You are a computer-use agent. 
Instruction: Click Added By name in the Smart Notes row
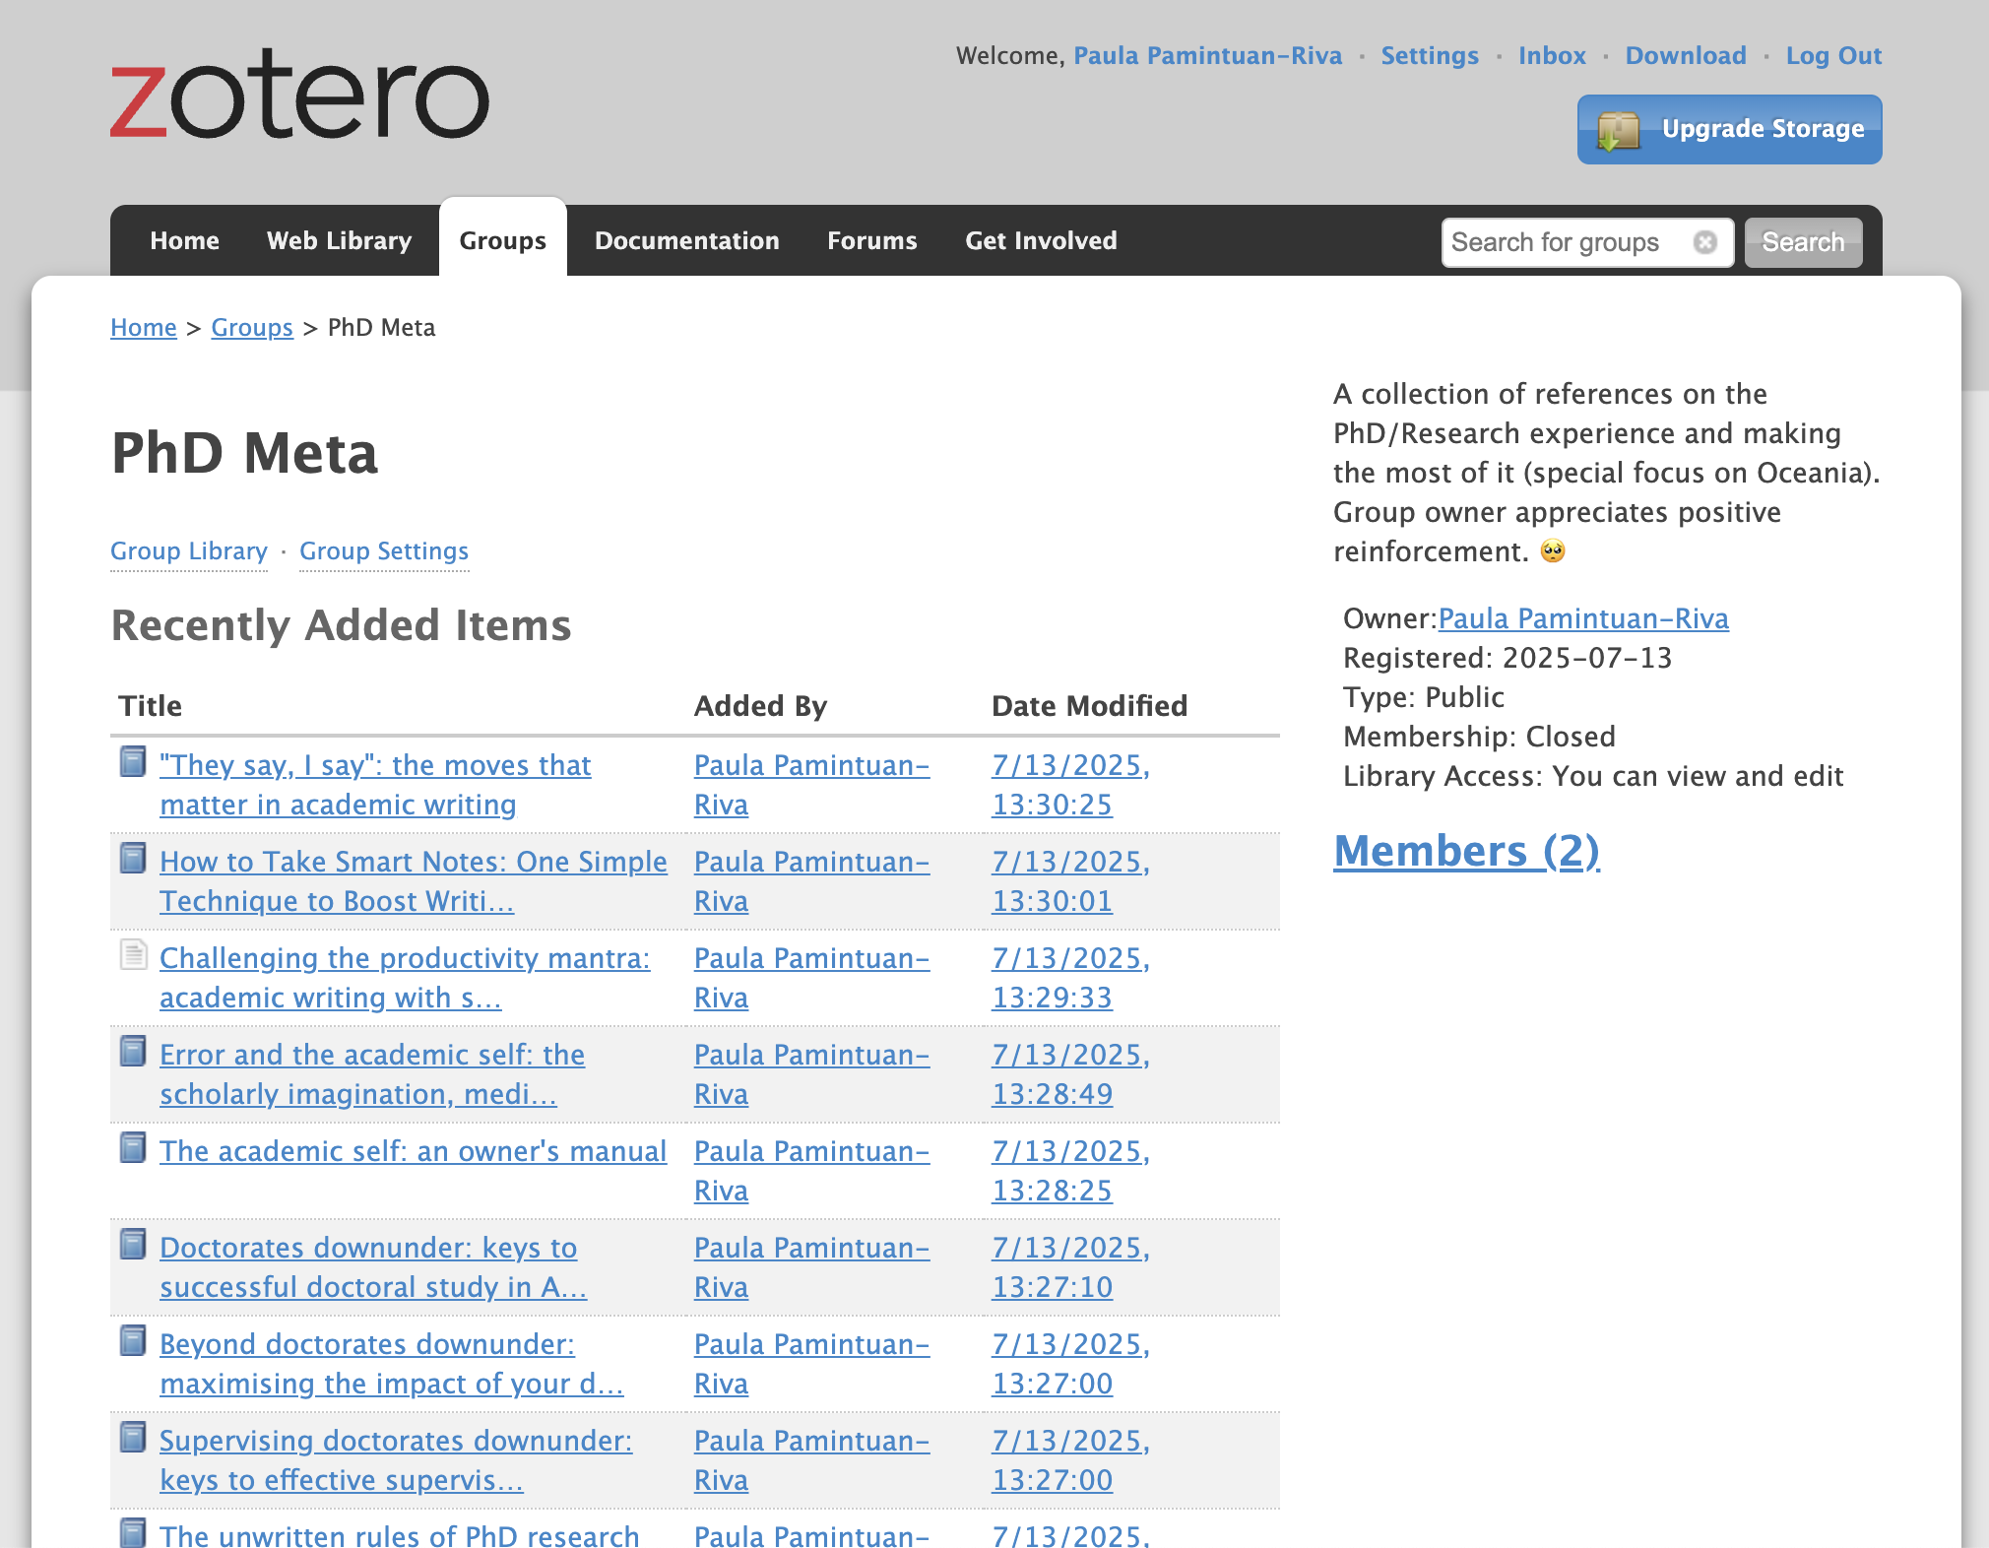tap(811, 881)
